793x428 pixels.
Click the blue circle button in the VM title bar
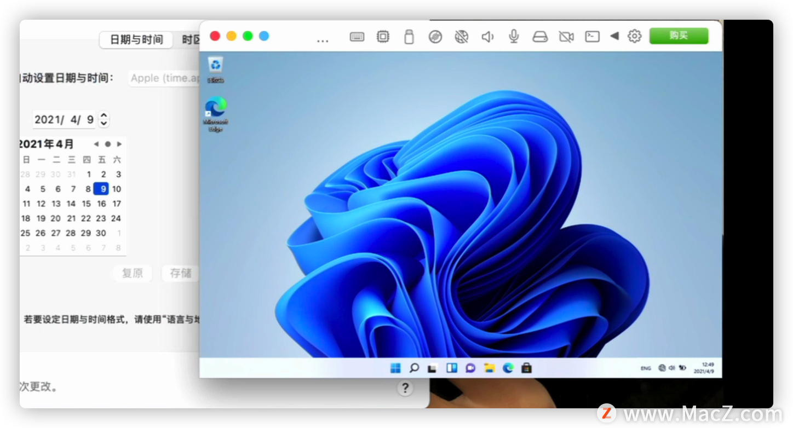click(x=264, y=36)
